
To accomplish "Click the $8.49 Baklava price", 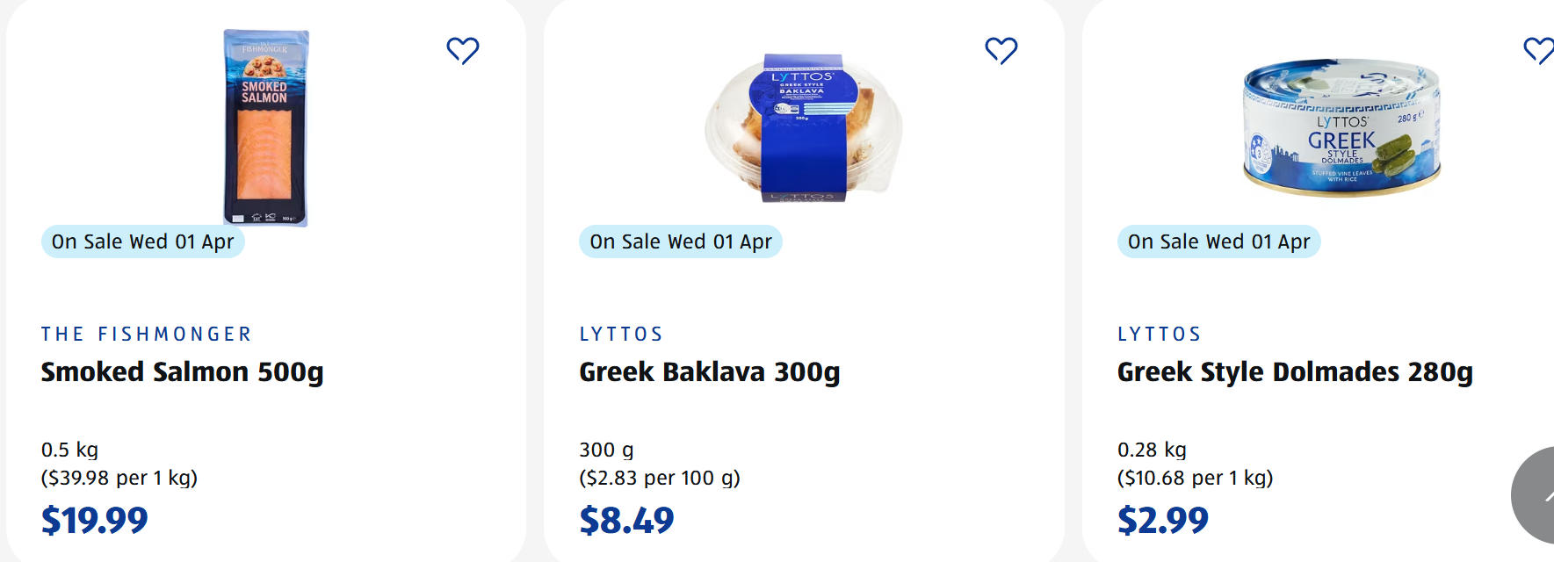I will pyautogui.click(x=626, y=521).
